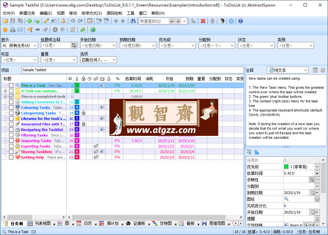Open the 优先级 filter dropdown
Screen dimensions: 328x235
[x=177, y=46]
